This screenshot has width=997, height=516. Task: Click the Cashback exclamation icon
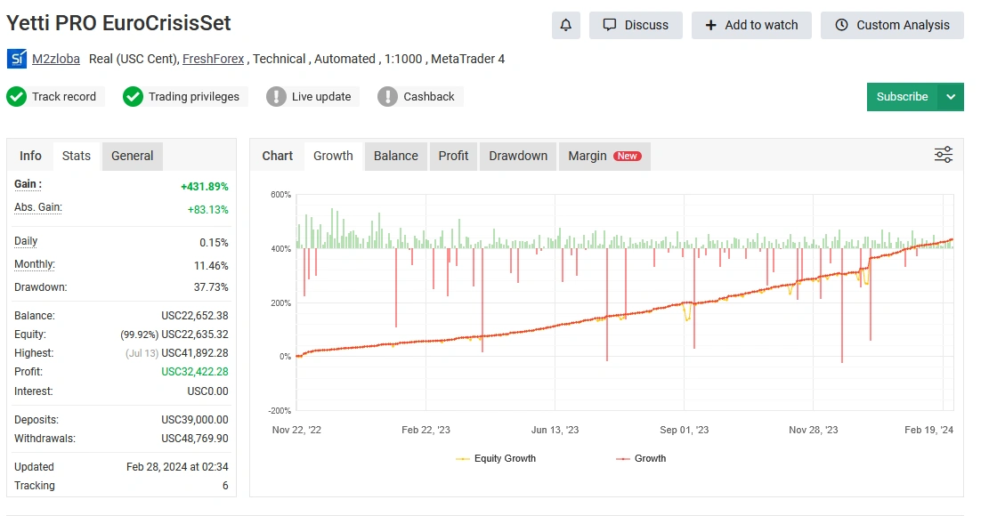pos(388,97)
